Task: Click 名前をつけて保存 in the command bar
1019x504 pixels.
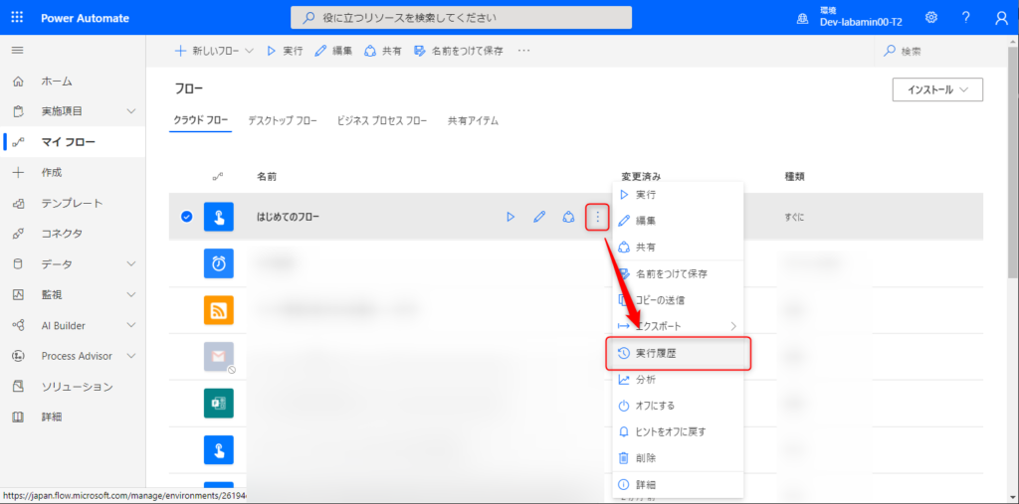Action: point(459,52)
